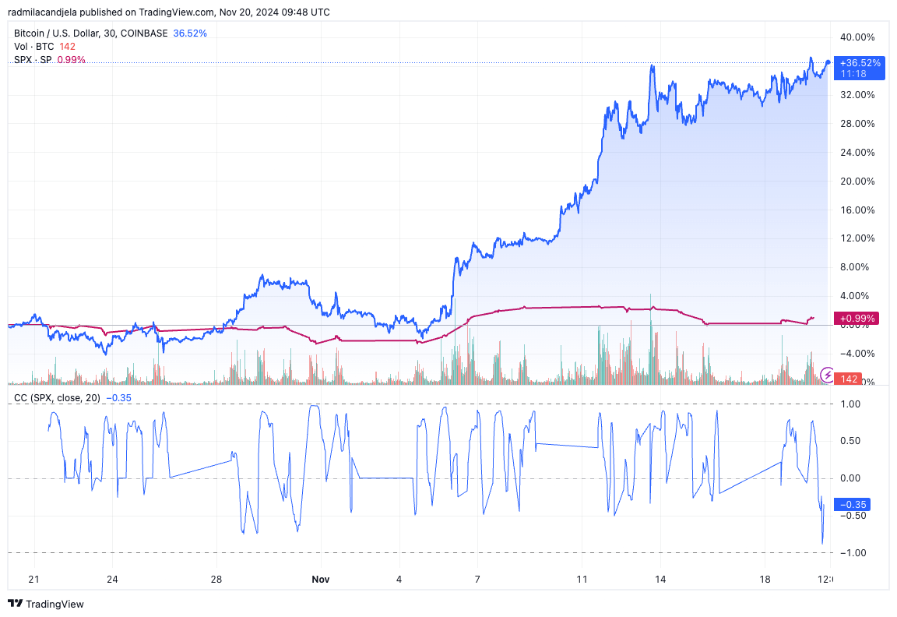Click the 7 date label on the time axis
The image size is (897, 617).
[x=477, y=580]
